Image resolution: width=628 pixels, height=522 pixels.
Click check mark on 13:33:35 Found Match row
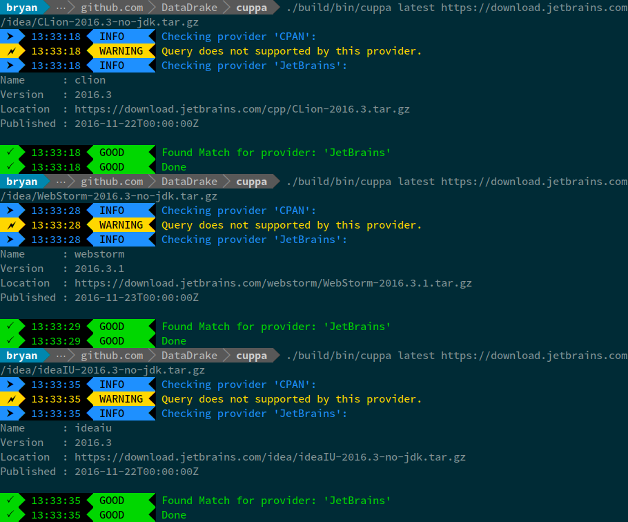click(x=10, y=500)
